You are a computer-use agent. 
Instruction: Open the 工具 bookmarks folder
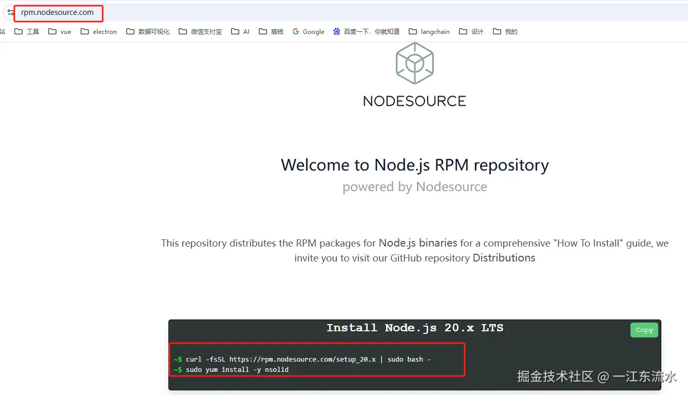[x=27, y=31]
